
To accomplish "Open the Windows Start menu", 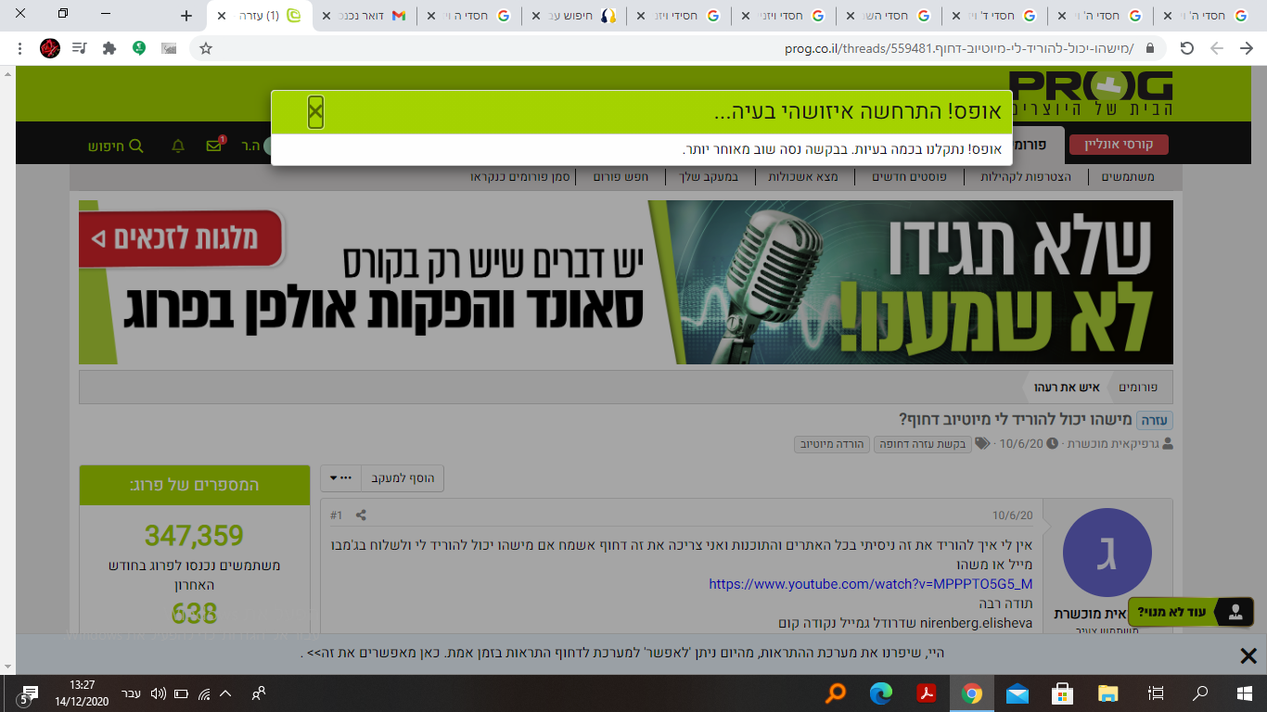I will [1245, 693].
